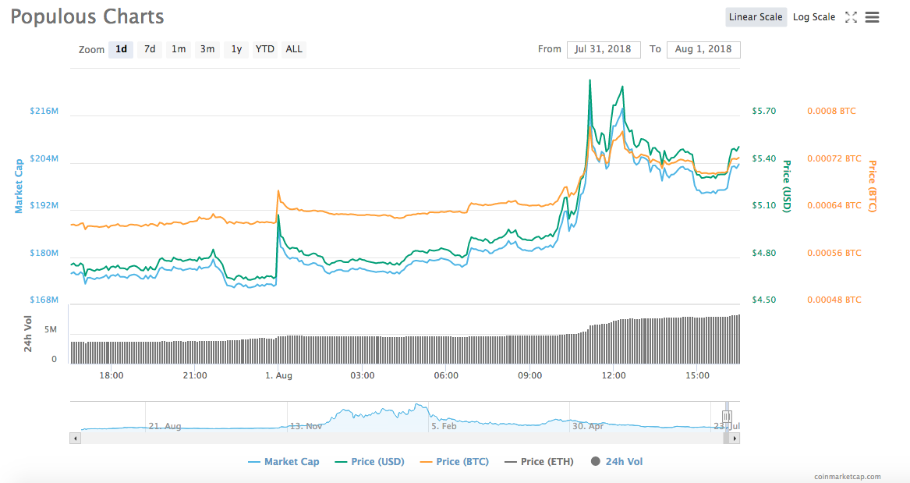The width and height of the screenshot is (910, 483).
Task: Click the Price (BTC) axis title
Action: (x=873, y=186)
